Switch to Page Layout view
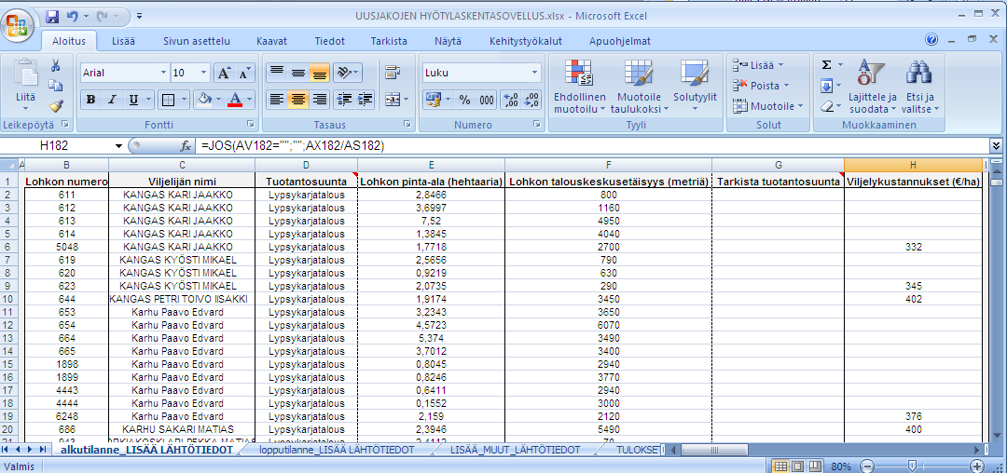Screen dimensions: 1007x473 coord(797,466)
